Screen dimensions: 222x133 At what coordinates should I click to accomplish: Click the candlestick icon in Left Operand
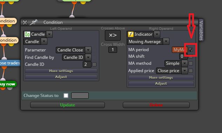(27, 34)
